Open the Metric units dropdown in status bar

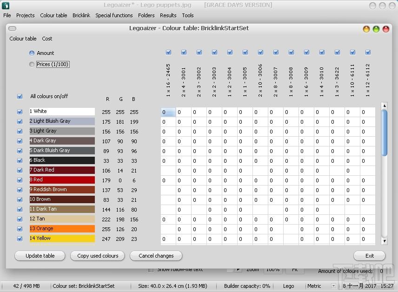(x=333, y=286)
